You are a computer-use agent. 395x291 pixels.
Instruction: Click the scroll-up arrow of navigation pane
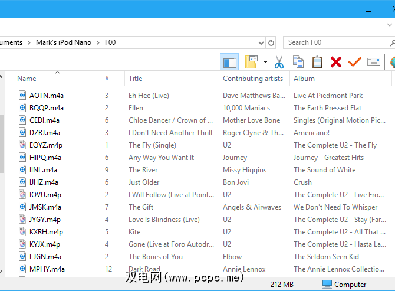pos(1,76)
